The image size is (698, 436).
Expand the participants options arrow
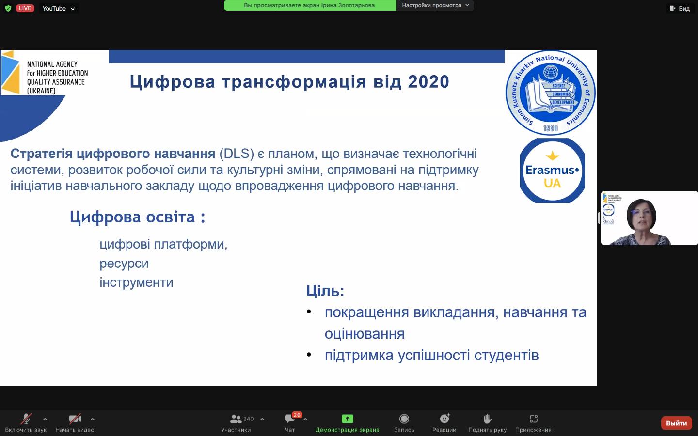pyautogui.click(x=262, y=419)
